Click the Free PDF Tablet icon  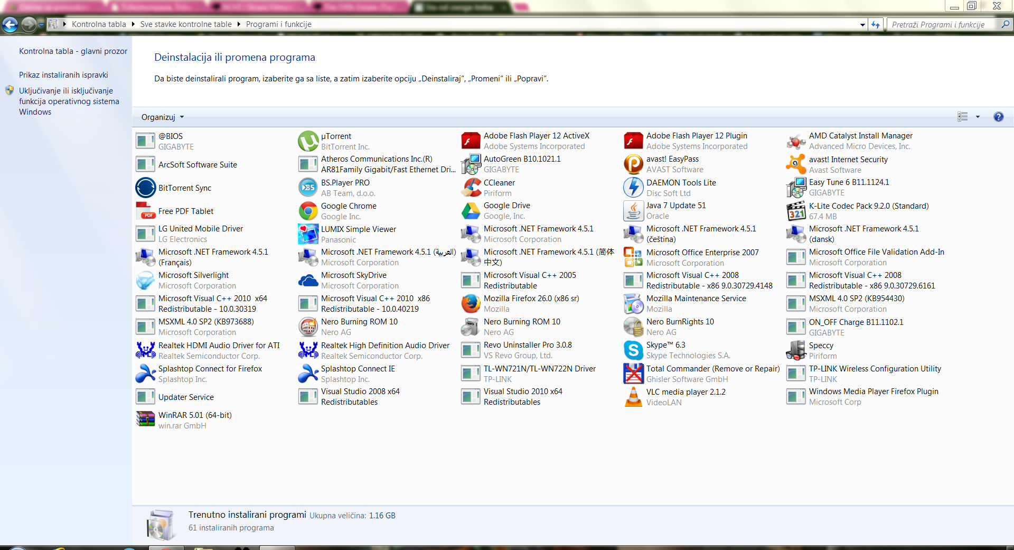pos(145,211)
